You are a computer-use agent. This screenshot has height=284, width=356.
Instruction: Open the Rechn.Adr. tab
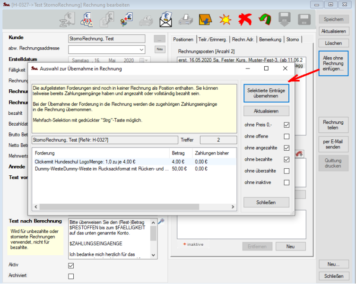click(243, 39)
